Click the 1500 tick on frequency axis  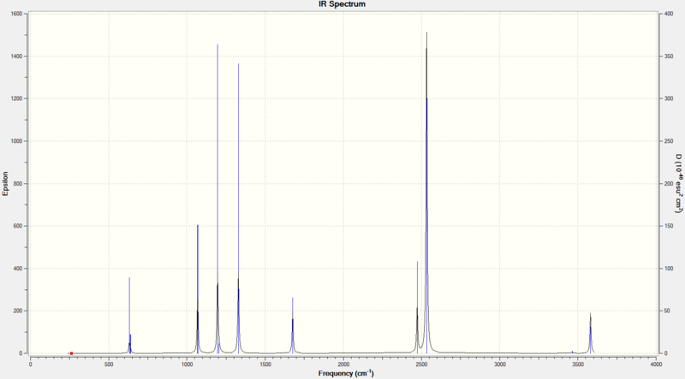[x=265, y=364]
